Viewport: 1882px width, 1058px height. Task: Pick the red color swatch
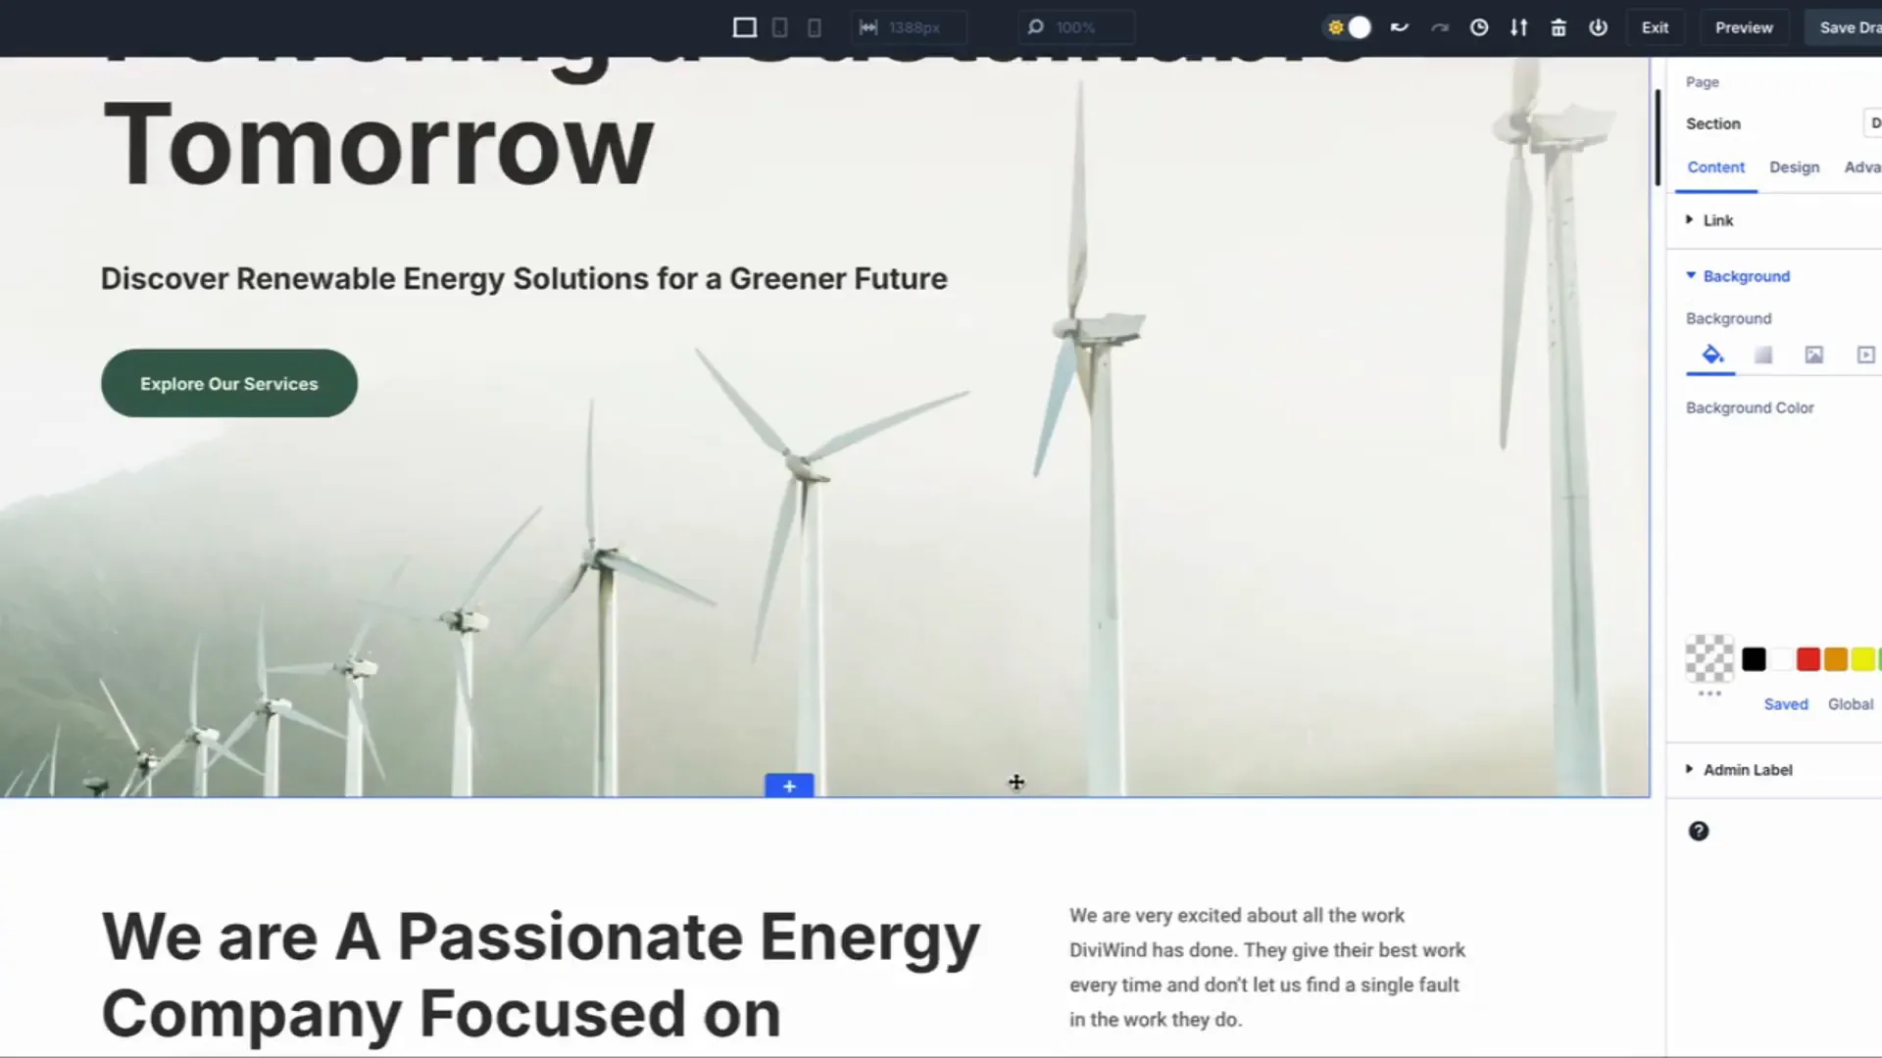[1808, 659]
